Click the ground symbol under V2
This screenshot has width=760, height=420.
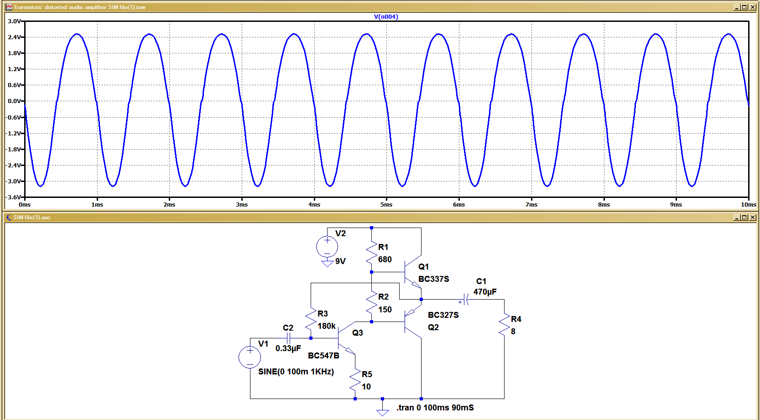(x=327, y=264)
